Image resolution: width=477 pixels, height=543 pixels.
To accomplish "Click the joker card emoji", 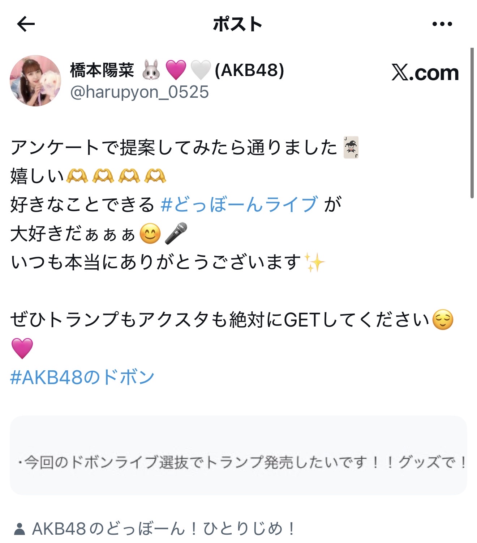I will point(351,147).
